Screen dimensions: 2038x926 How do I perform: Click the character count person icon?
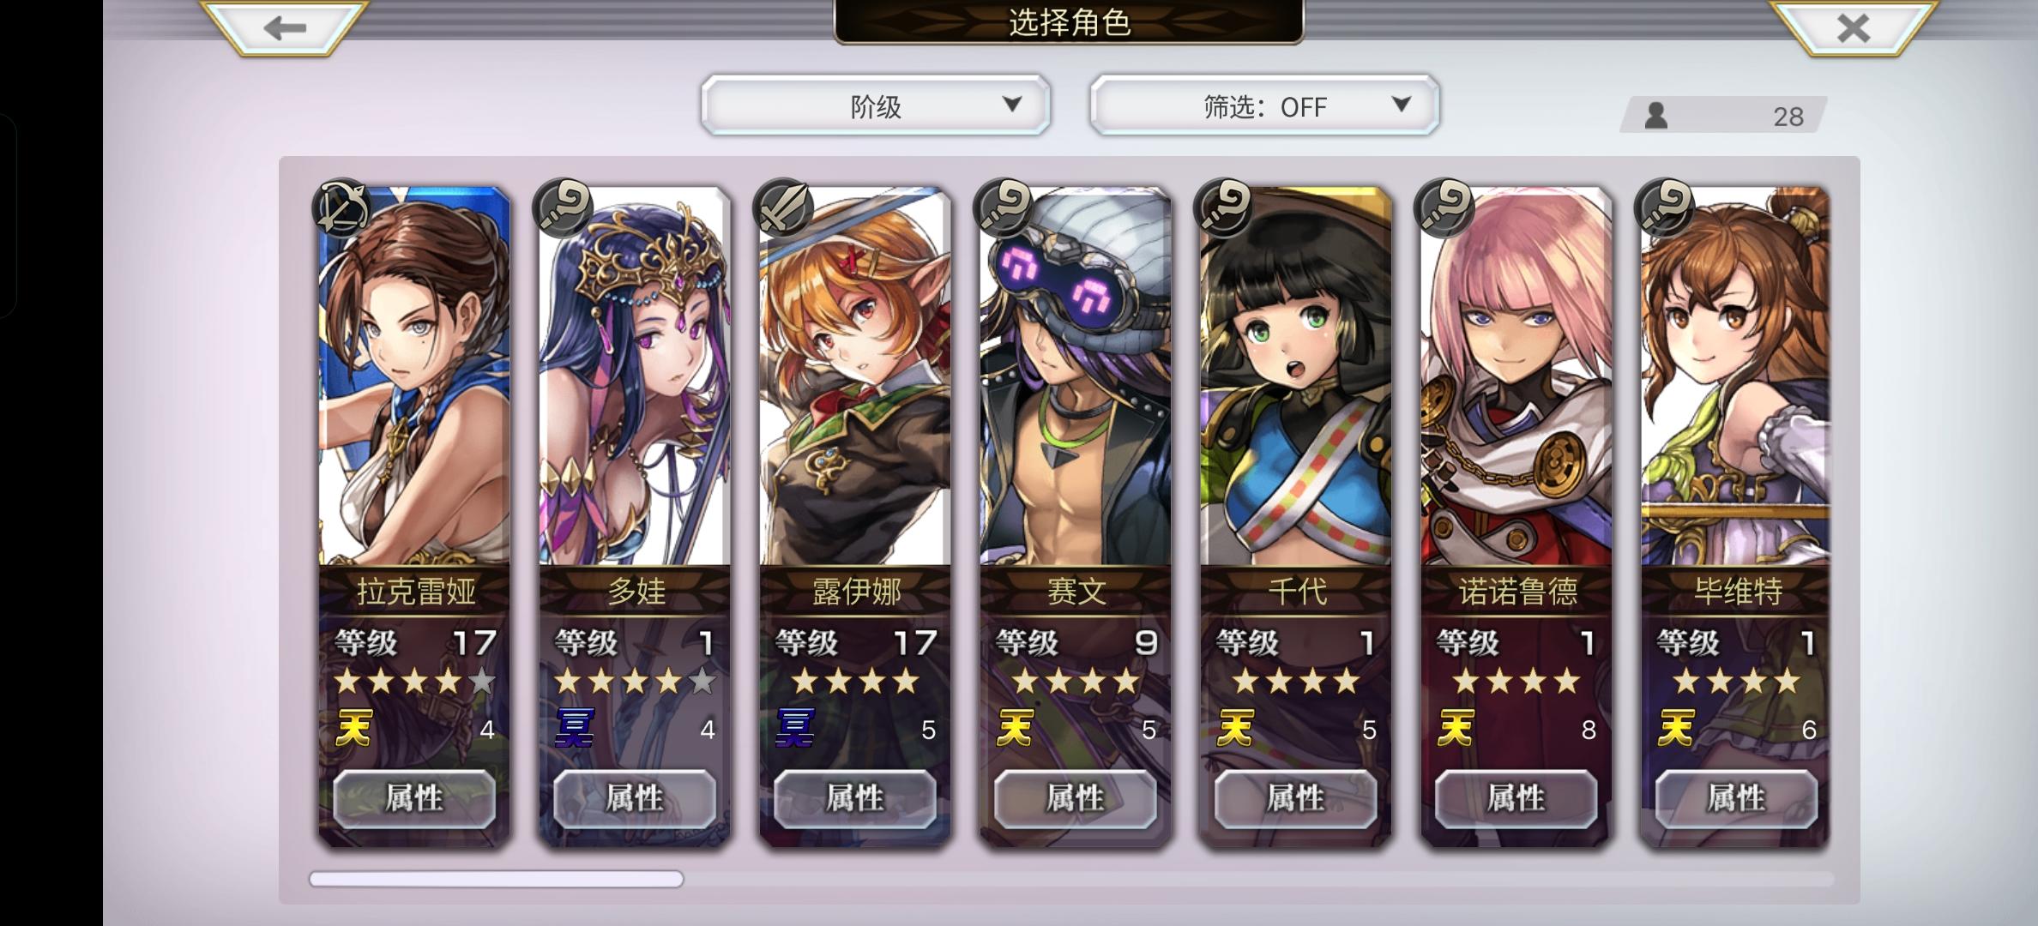[x=1656, y=115]
